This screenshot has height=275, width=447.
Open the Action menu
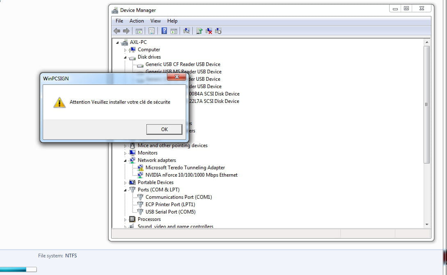click(x=137, y=21)
